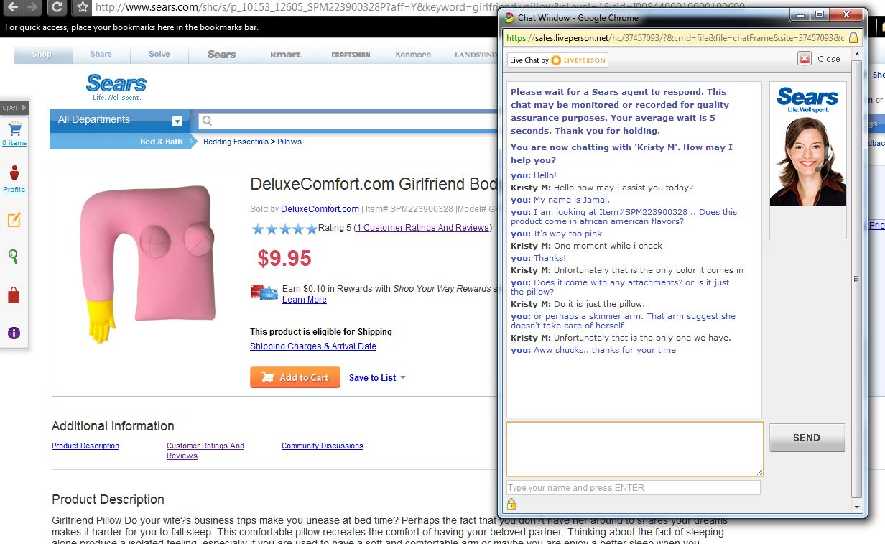Click the $9.95 price text
The height and width of the screenshot is (544, 885).
(284, 258)
